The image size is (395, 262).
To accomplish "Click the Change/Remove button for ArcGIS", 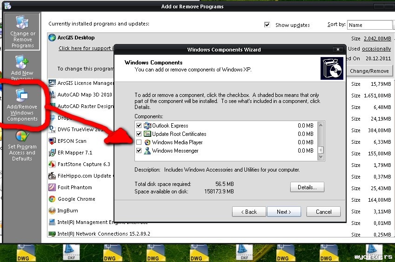I will coord(369,71).
